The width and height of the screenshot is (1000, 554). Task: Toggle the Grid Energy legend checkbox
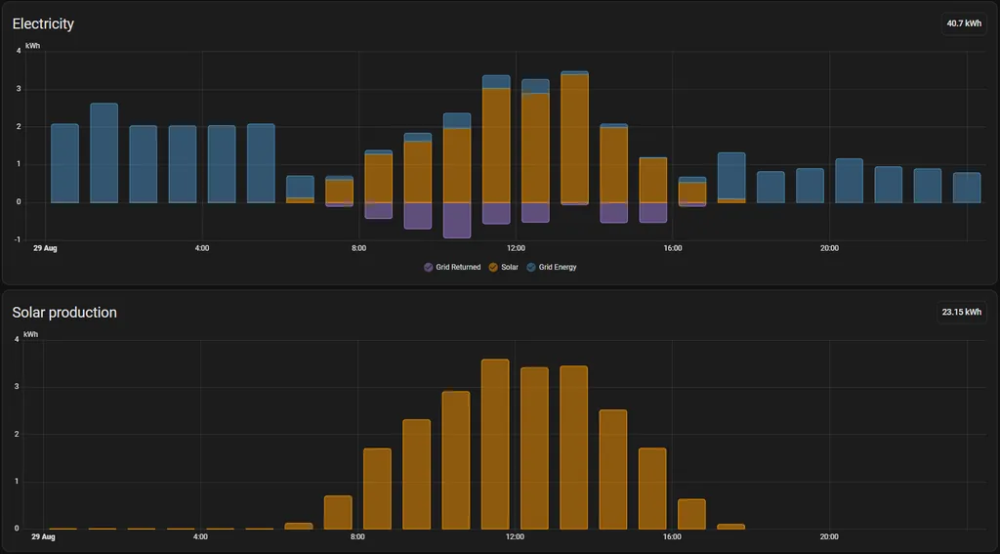(x=531, y=268)
